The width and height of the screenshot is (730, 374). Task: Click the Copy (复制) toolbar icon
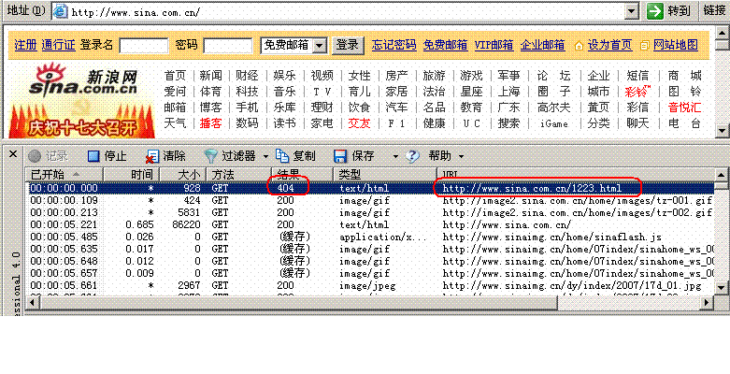(x=282, y=155)
